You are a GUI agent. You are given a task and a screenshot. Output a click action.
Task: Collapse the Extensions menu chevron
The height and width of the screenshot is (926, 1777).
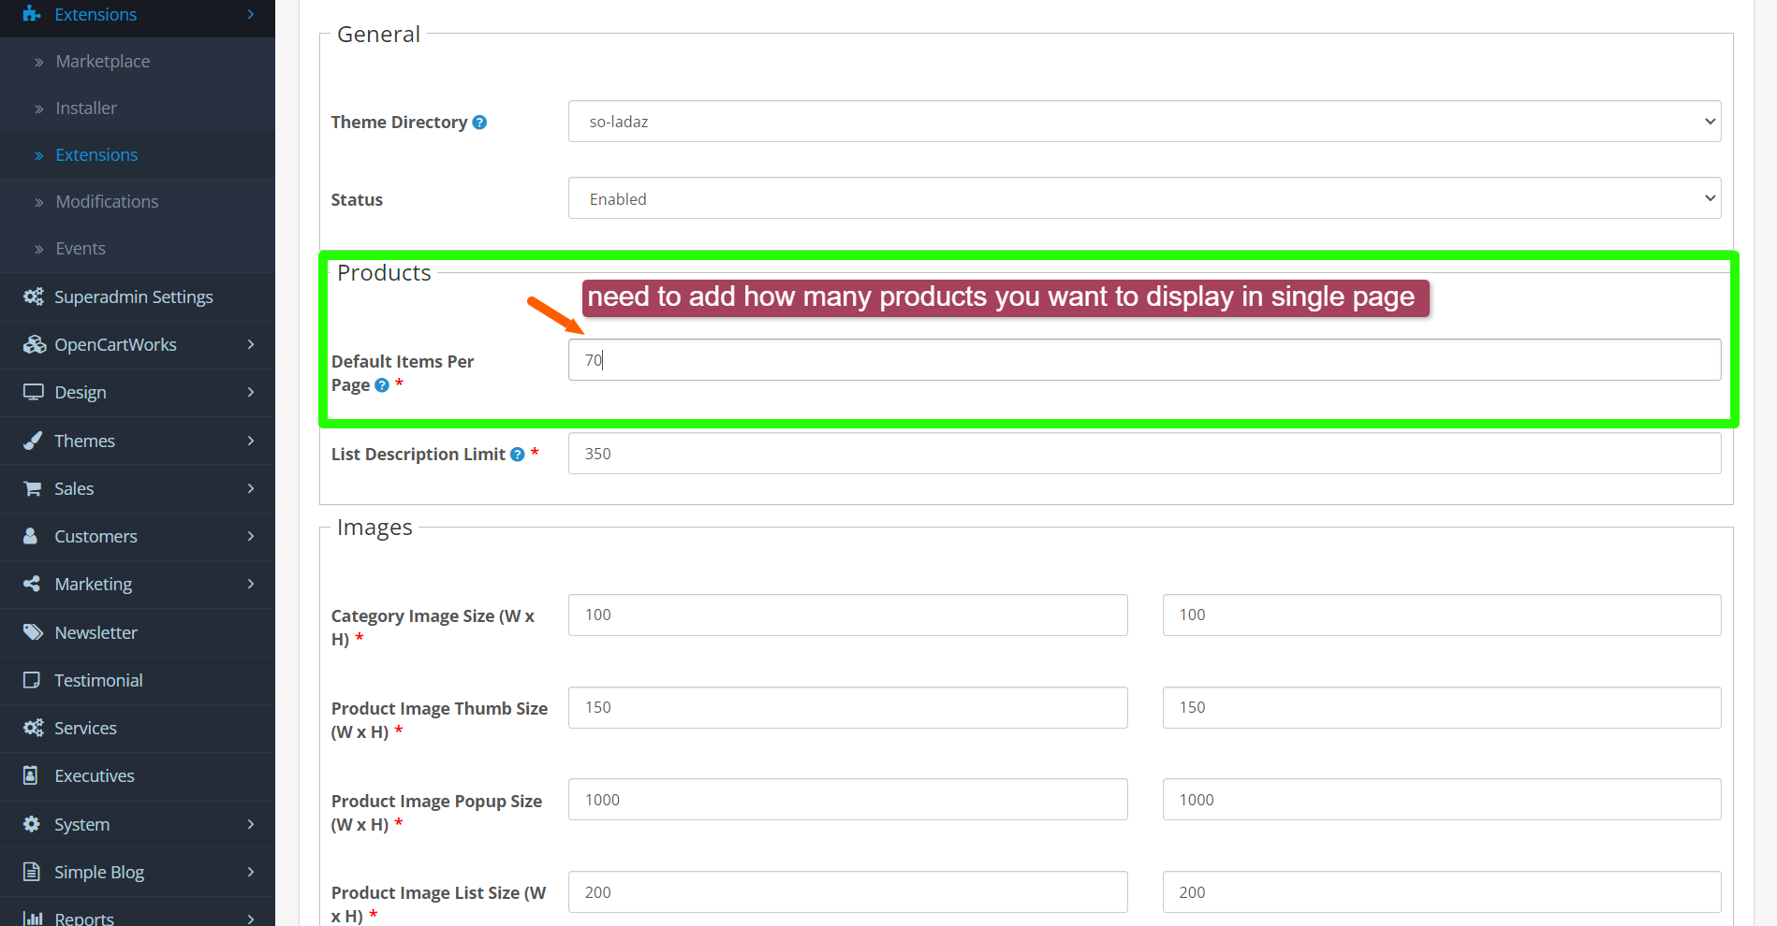(x=251, y=14)
